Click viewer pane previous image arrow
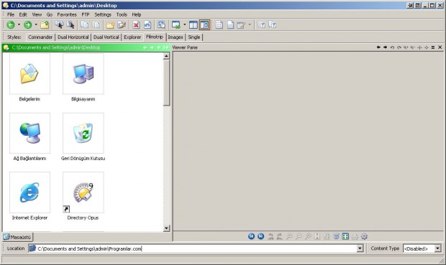 (378, 47)
